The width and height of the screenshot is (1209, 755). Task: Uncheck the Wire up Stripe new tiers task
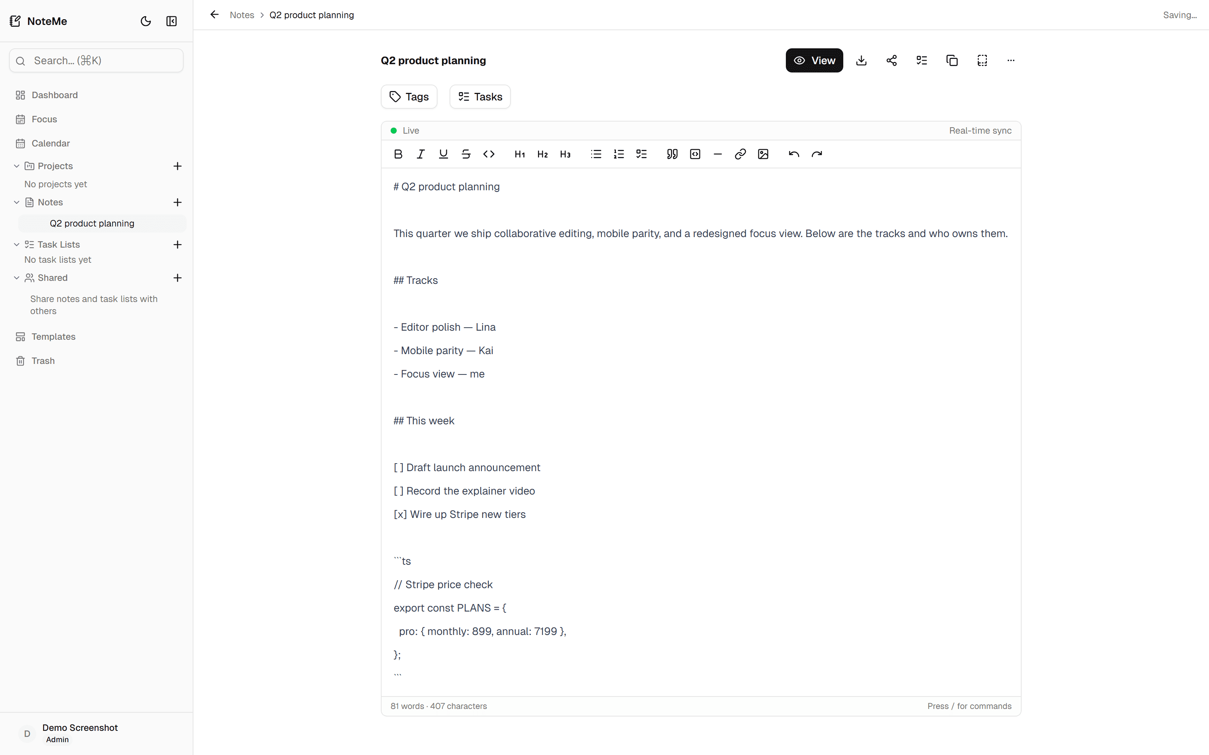pos(400,514)
